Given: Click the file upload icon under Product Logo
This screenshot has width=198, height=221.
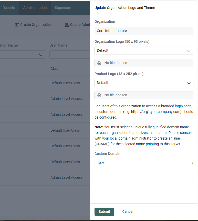Looking at the screenshot, I should (x=99, y=95).
